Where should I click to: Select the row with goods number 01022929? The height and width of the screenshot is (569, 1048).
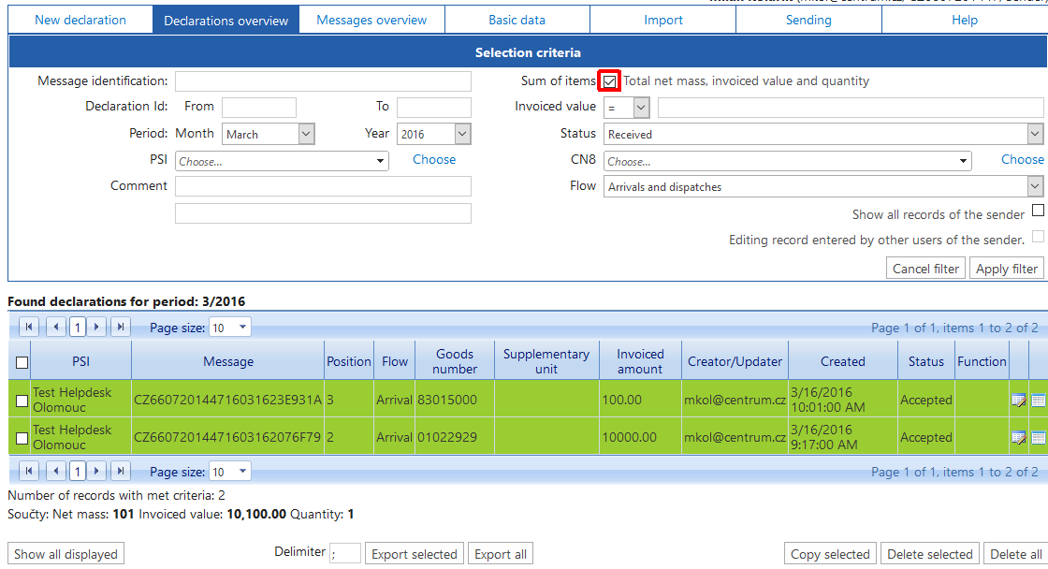pos(22,438)
